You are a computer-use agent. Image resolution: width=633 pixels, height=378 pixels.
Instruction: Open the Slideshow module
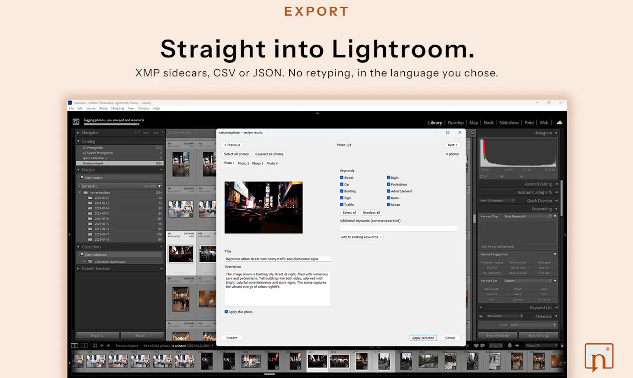tap(509, 122)
